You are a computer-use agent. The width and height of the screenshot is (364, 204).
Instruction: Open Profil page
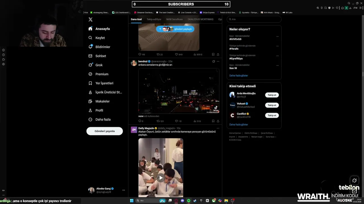pyautogui.click(x=96, y=110)
